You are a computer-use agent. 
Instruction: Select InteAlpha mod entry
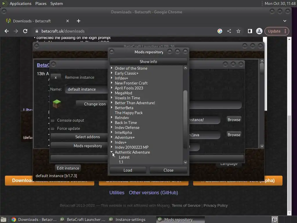click(123, 132)
